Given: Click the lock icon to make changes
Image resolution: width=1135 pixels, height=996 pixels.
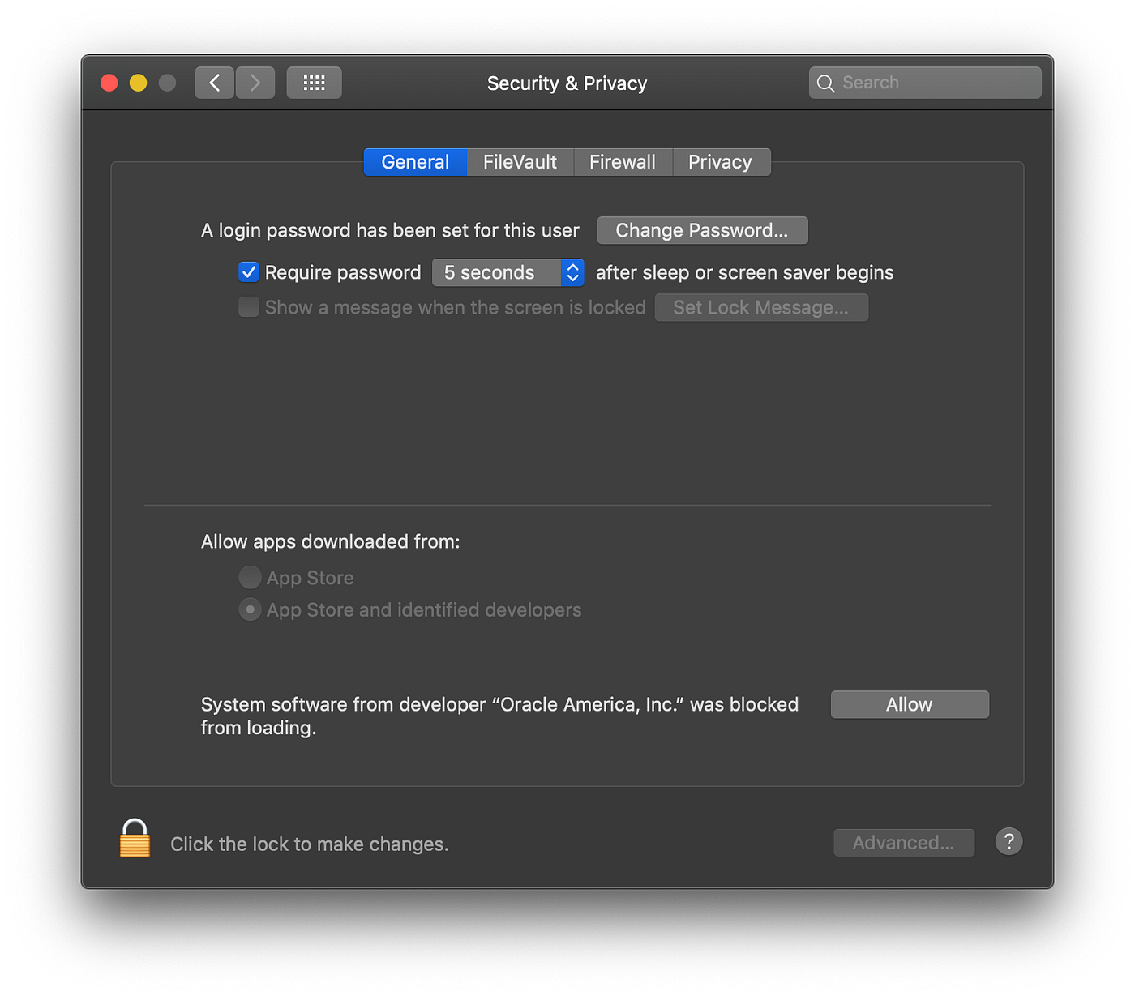Looking at the screenshot, I should (x=134, y=840).
